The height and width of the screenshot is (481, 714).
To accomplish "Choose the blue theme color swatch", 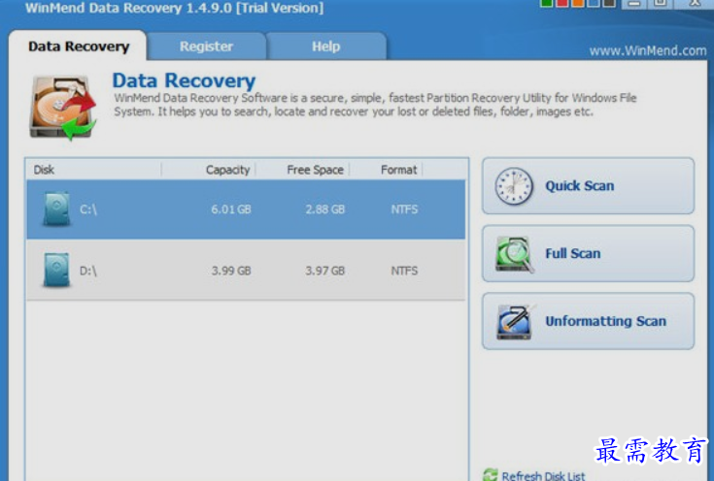I will (593, 3).
